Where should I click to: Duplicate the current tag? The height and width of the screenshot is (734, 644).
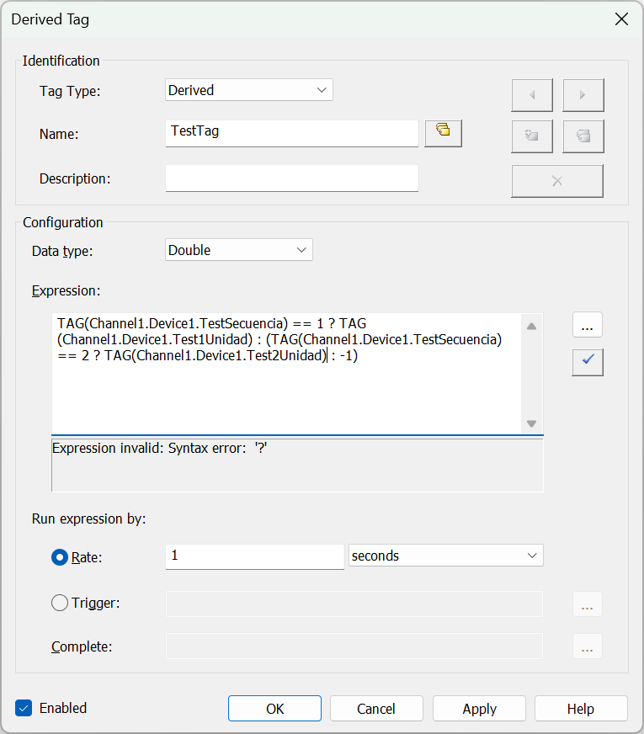(582, 136)
